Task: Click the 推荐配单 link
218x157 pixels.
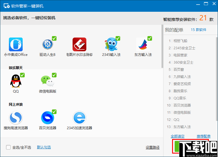Action: click(x=204, y=136)
